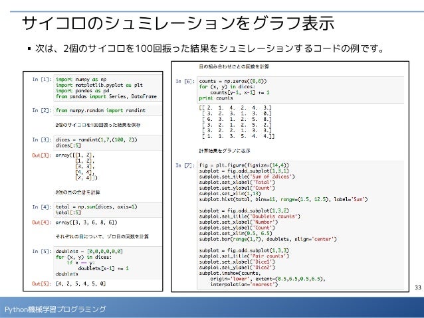
Task: Click the line with title 'Sum of 2dices'
Action: point(247,177)
